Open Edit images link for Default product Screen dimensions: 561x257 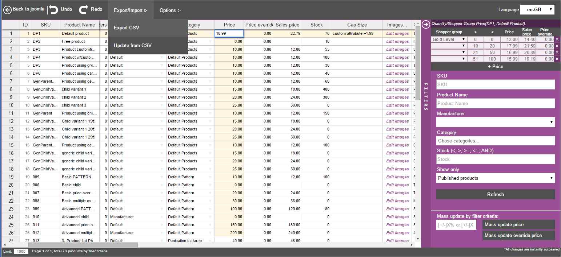(x=397, y=33)
